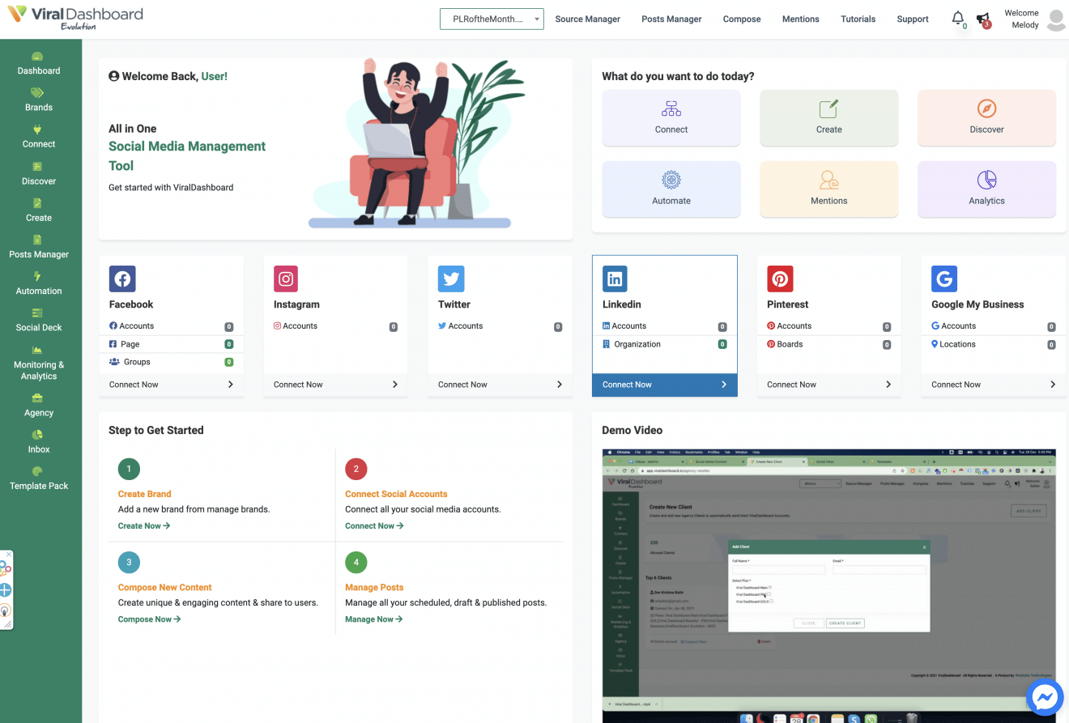Click the Twitter Accounts row

coord(500,326)
